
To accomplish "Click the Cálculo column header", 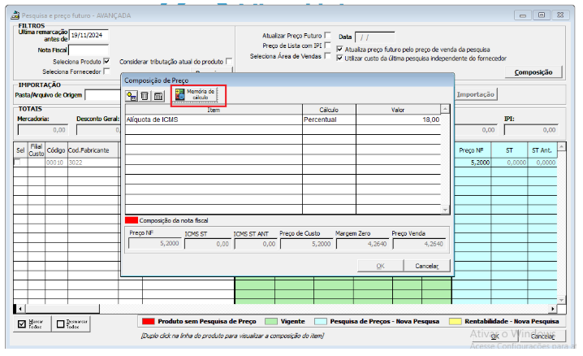I will point(329,110).
